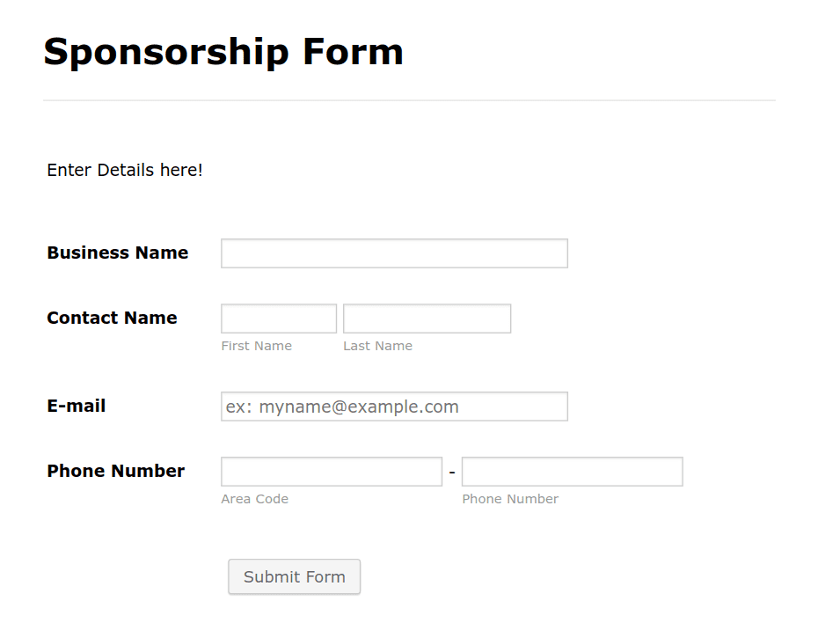Click the dash between phone fields
Image resolution: width=818 pixels, height=623 pixels.
[x=451, y=471]
